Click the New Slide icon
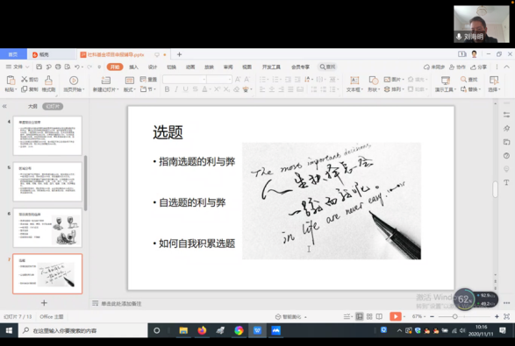The image size is (515, 346). coord(106,81)
